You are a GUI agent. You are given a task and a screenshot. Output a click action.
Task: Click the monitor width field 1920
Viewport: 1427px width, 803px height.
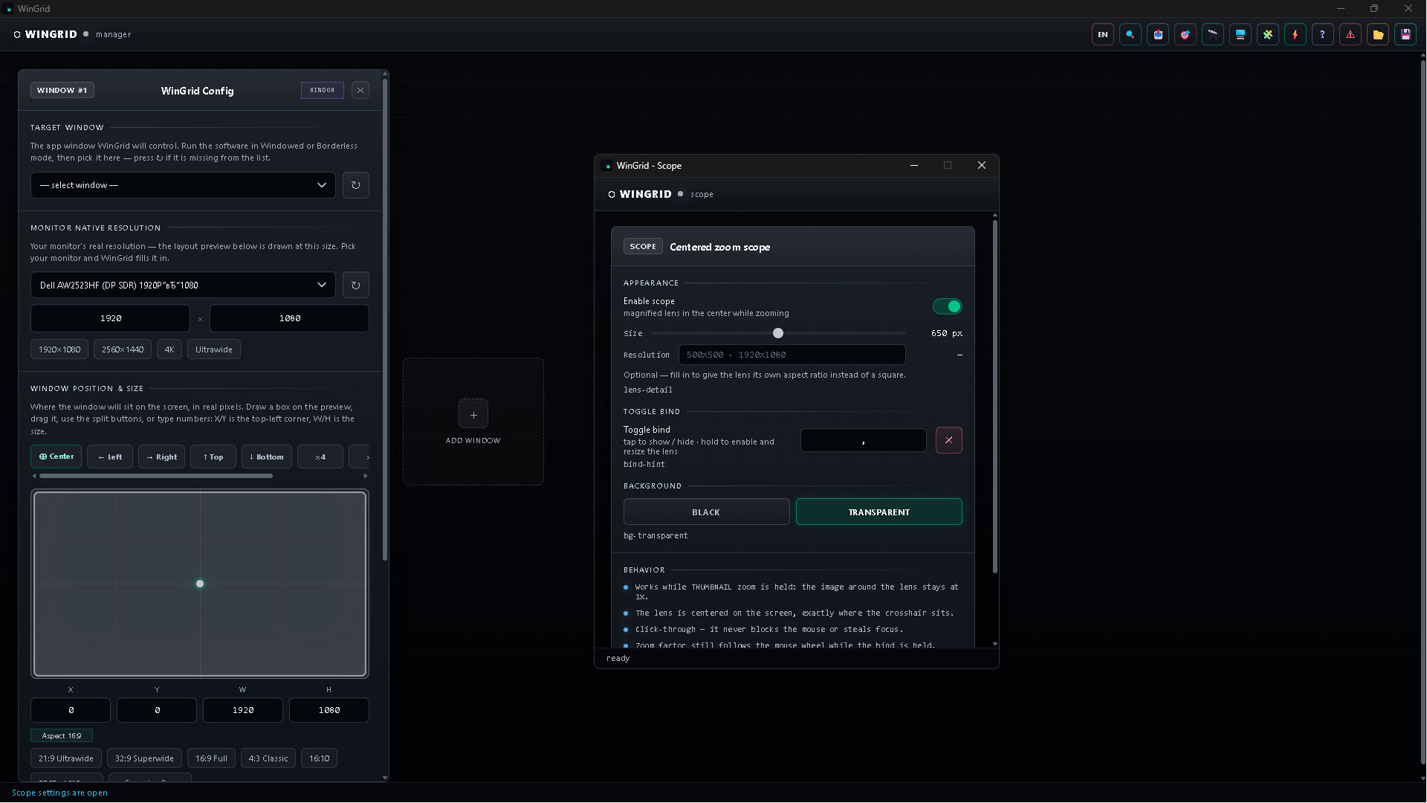(x=110, y=318)
